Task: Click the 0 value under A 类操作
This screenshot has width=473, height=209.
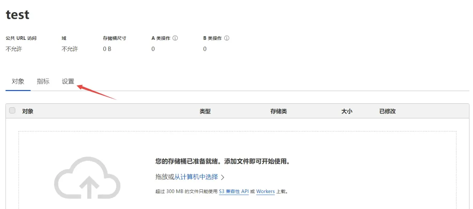Action: click(153, 49)
